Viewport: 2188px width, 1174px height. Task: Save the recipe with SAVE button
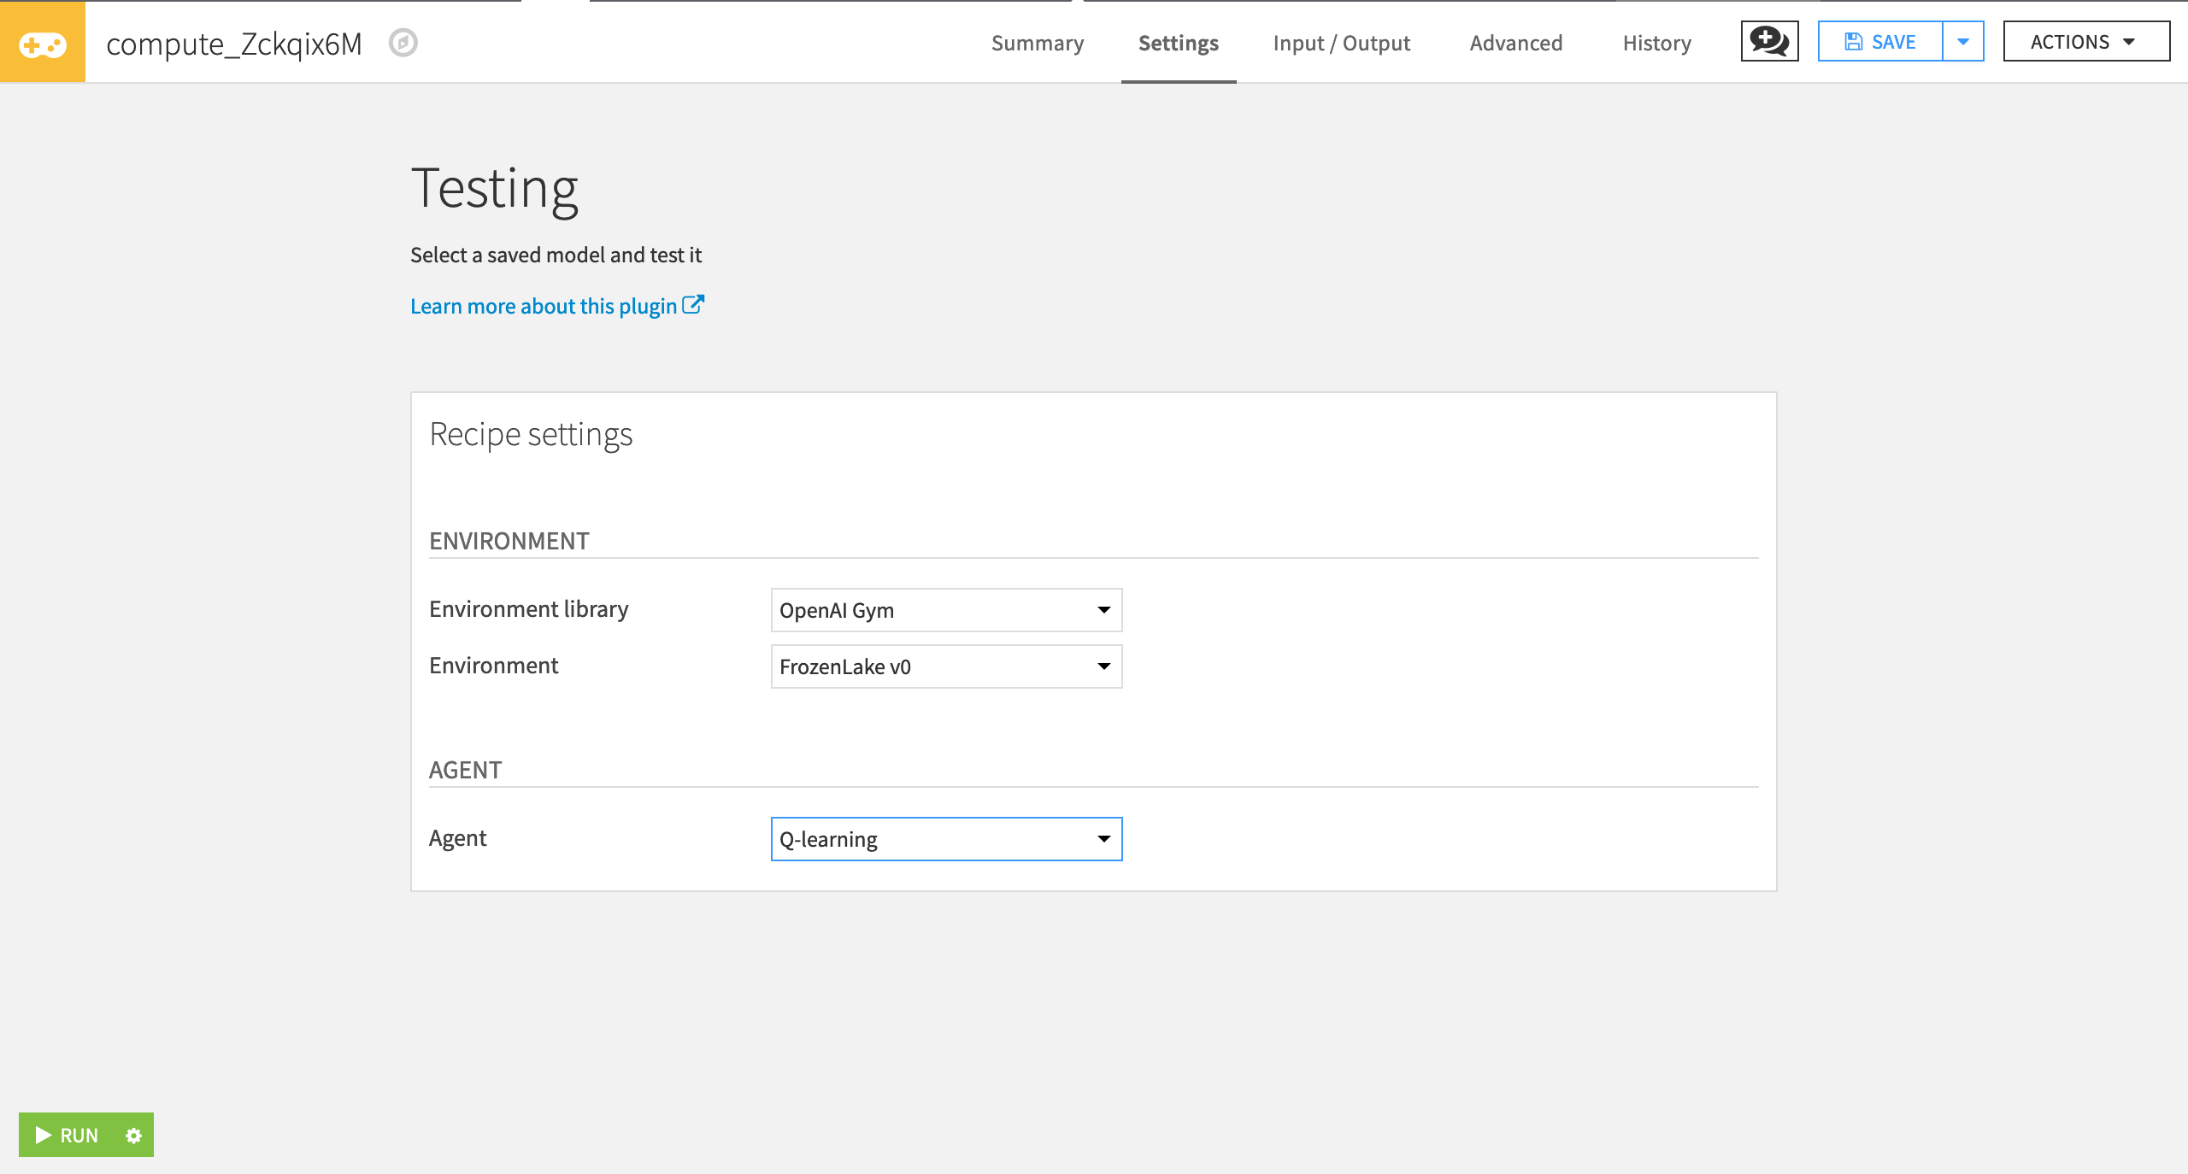click(x=1880, y=41)
